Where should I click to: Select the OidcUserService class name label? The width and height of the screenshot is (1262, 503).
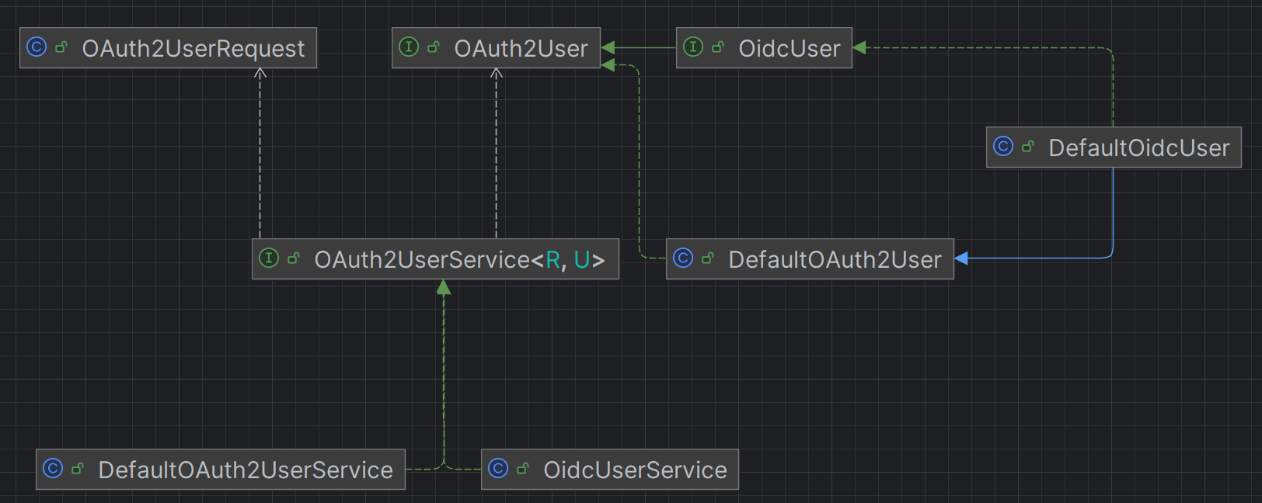pos(635,470)
